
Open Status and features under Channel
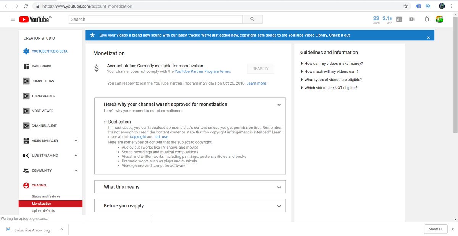point(46,196)
